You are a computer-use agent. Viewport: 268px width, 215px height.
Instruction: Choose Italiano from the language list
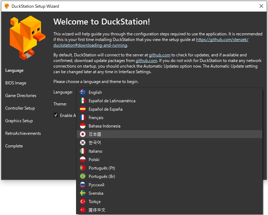[x=169, y=151]
